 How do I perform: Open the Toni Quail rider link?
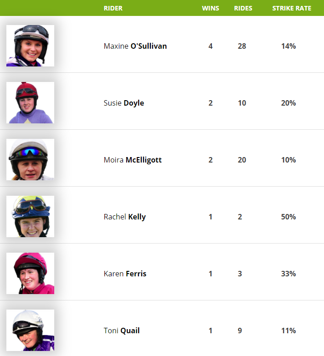click(x=122, y=331)
